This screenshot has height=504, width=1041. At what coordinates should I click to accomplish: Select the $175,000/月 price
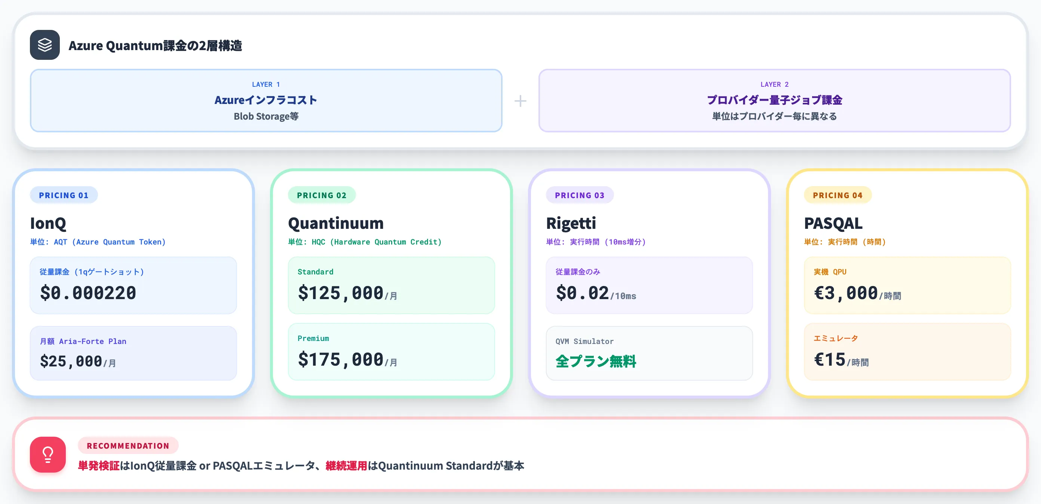click(347, 359)
